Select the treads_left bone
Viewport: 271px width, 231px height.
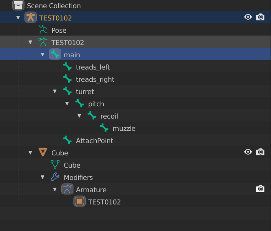click(93, 67)
